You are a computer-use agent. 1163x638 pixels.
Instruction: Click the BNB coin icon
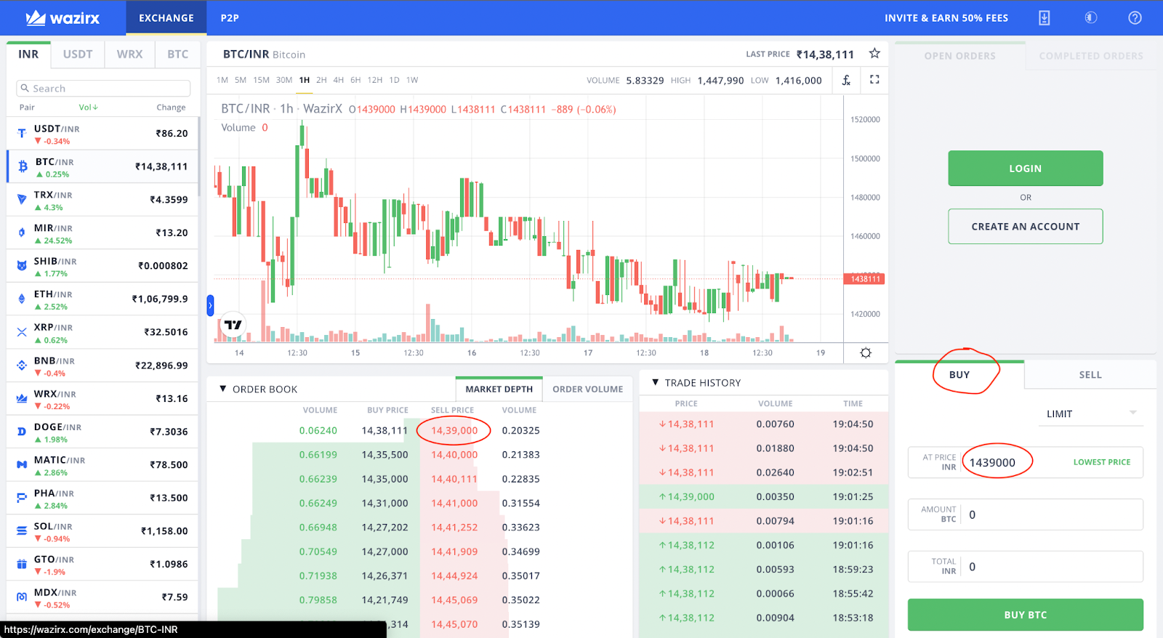tap(22, 365)
